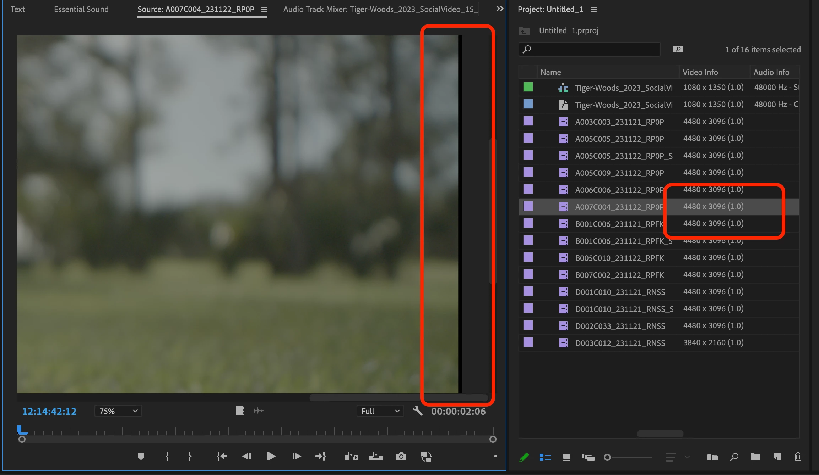Click the Video Info column header
Viewport: 819px width, 475px height.
tap(700, 72)
